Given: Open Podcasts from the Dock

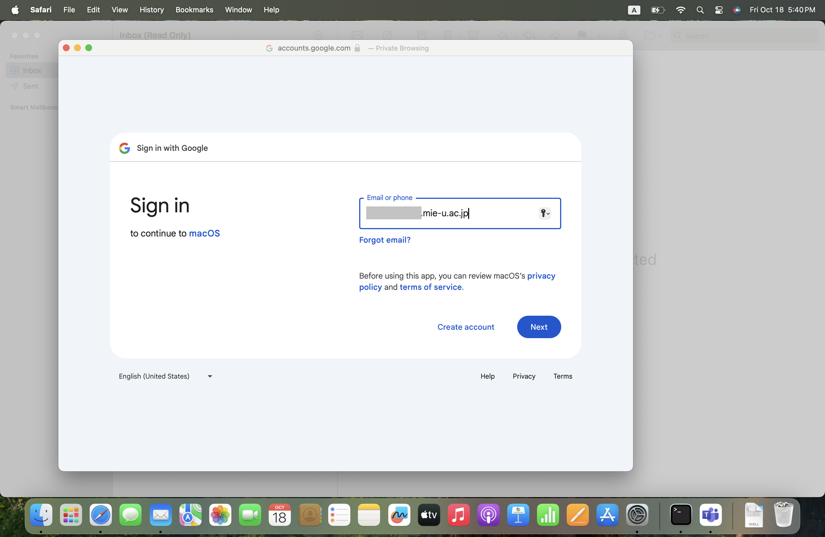Looking at the screenshot, I should (x=489, y=515).
